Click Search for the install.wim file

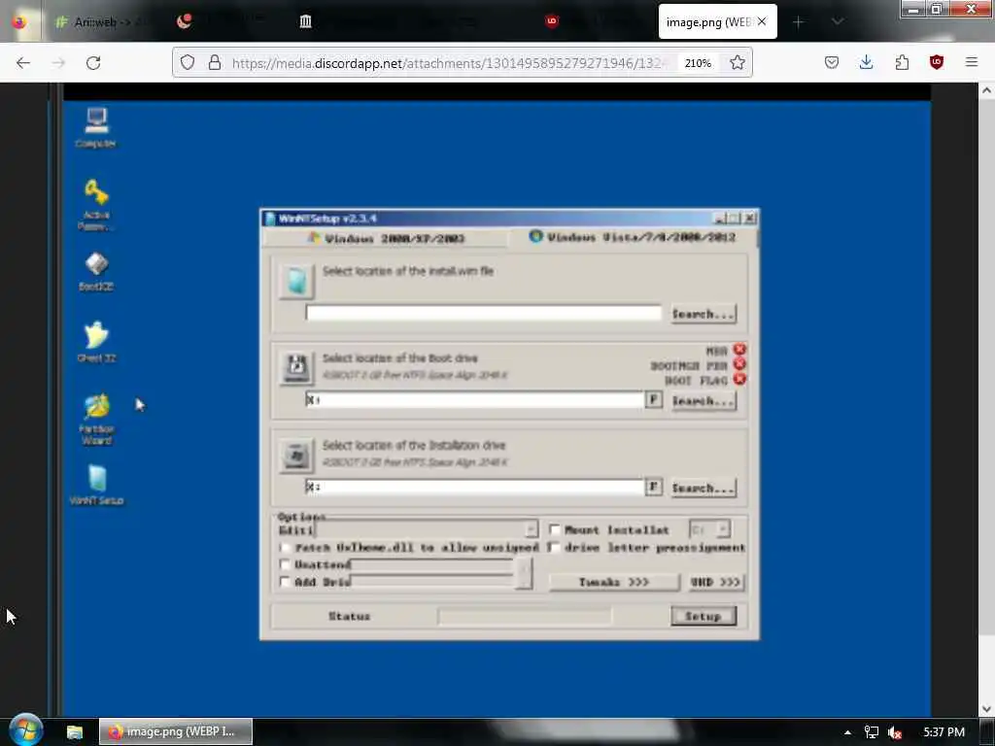(x=703, y=314)
